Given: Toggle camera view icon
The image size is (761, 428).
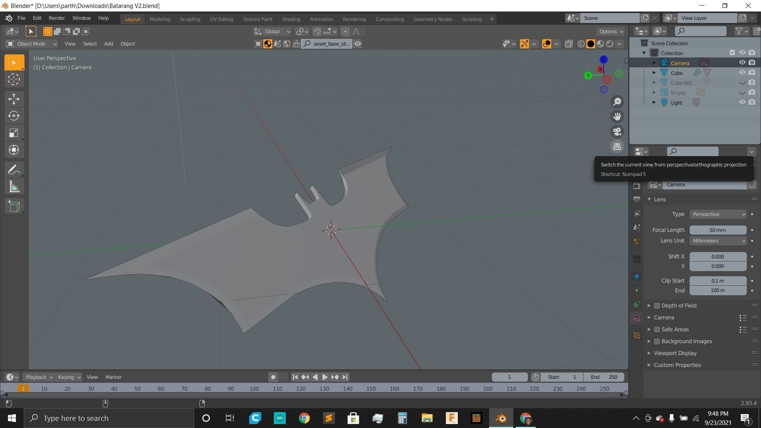Looking at the screenshot, I should point(617,132).
